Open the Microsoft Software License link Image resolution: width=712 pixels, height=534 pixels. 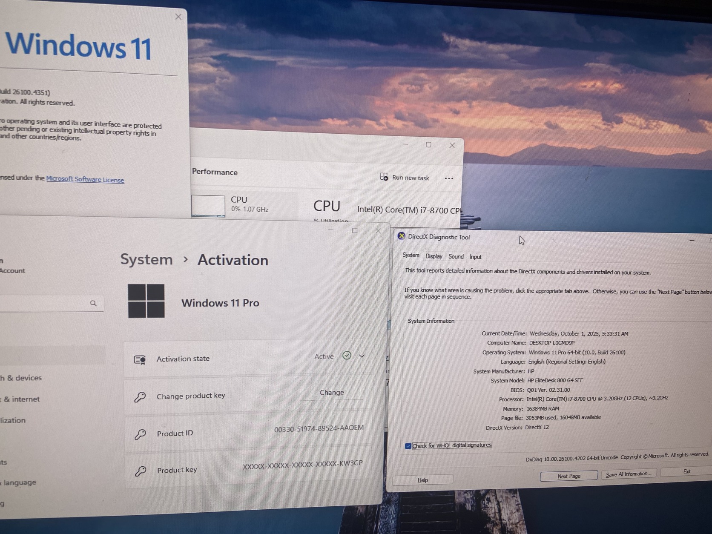(85, 179)
